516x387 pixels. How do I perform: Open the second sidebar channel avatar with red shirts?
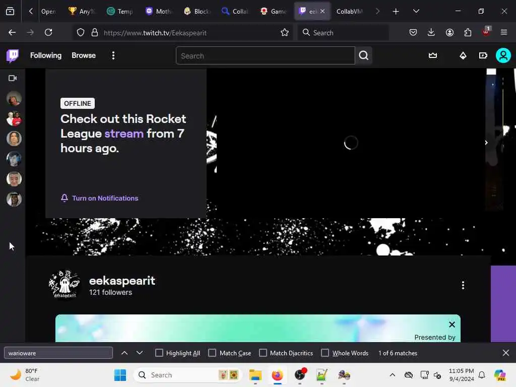tap(14, 118)
